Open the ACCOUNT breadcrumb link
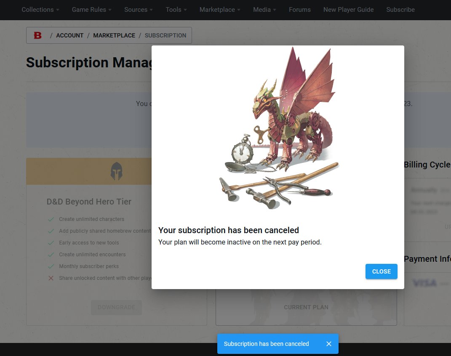Viewport: 451px width, 356px height. [69, 35]
